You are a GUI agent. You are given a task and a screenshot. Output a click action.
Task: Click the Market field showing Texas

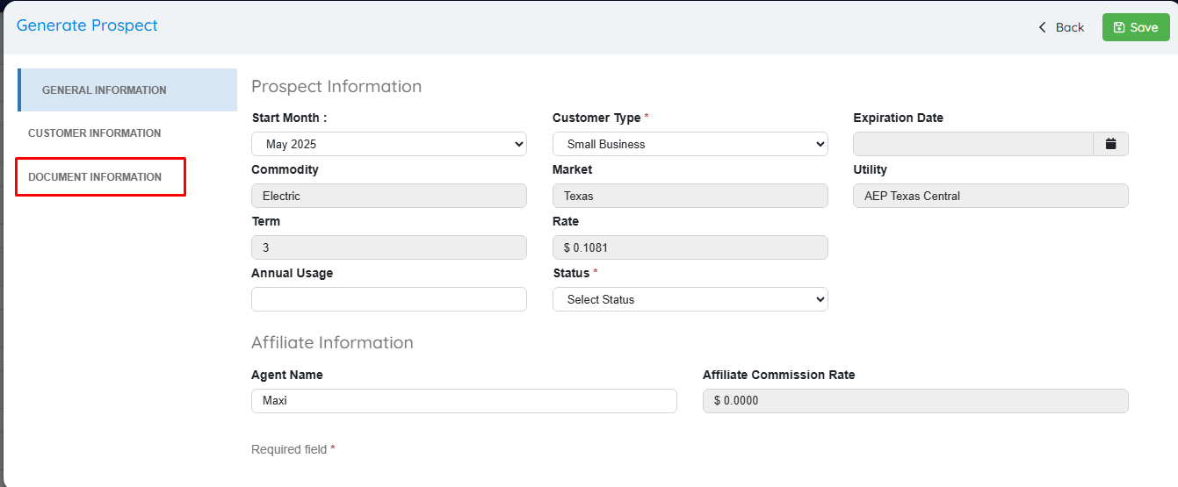(690, 196)
